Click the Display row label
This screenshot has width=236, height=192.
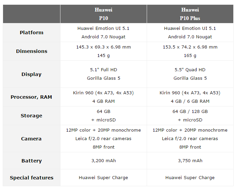(x=32, y=74)
